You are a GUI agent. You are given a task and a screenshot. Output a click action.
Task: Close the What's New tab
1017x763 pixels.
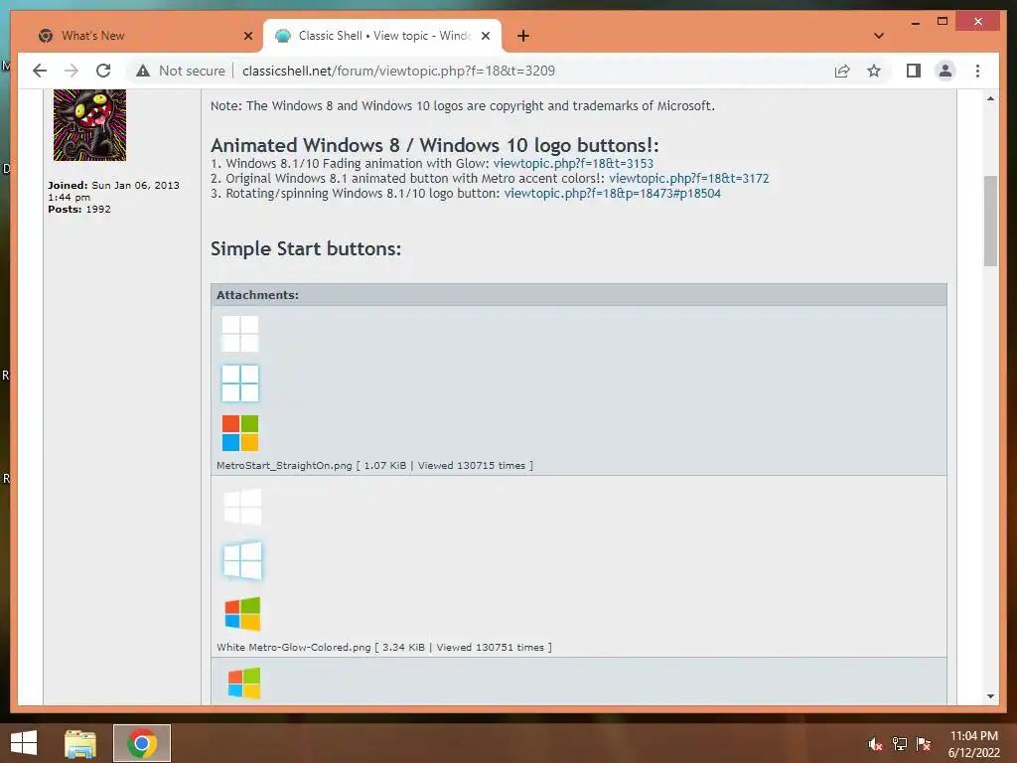247,36
